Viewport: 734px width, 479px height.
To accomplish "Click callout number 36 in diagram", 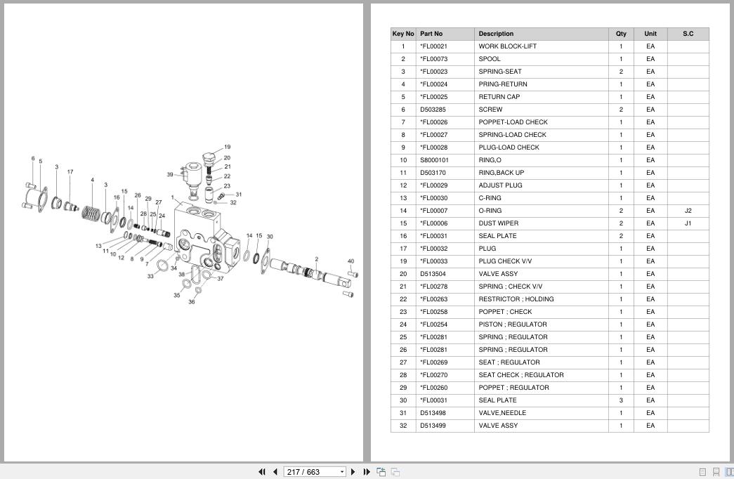I will coord(192,301).
